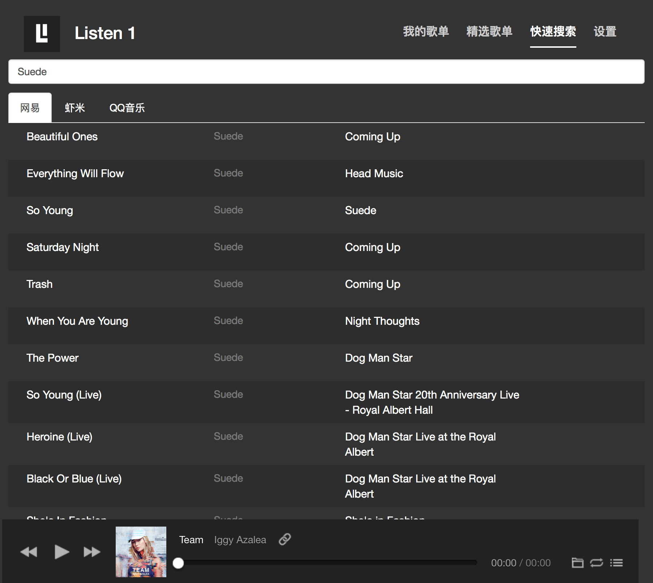Open artist Suede in Beautiful Ones row

tap(228, 136)
